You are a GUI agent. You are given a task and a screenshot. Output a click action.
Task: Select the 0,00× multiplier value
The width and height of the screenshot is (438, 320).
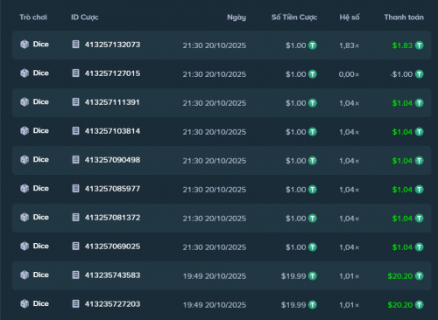click(x=349, y=74)
